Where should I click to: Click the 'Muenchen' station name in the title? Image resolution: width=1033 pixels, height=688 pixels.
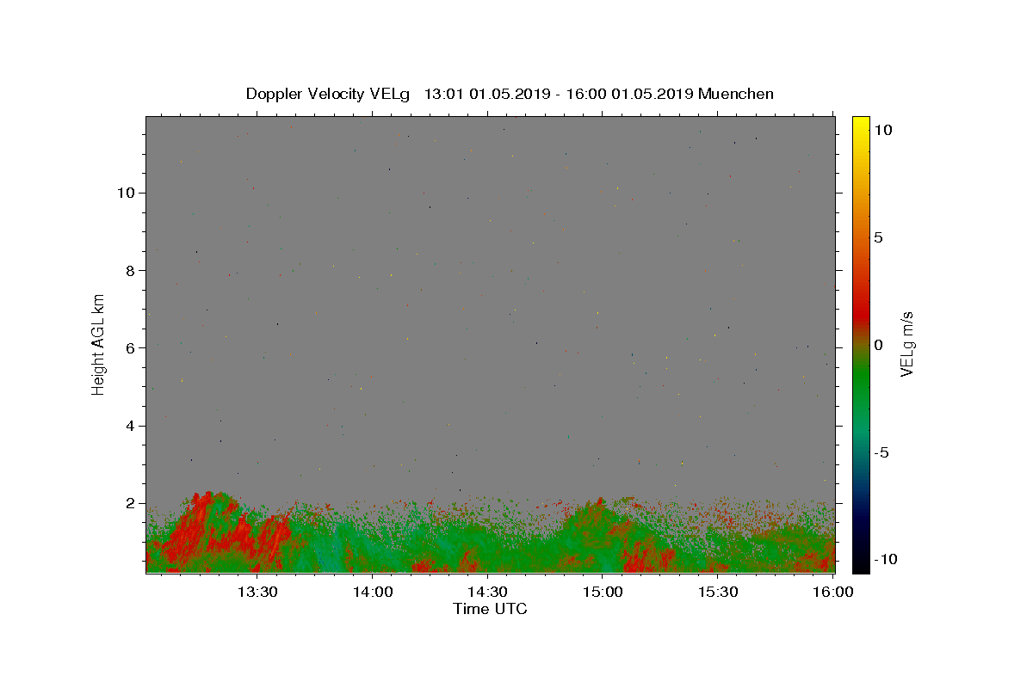pyautogui.click(x=736, y=94)
